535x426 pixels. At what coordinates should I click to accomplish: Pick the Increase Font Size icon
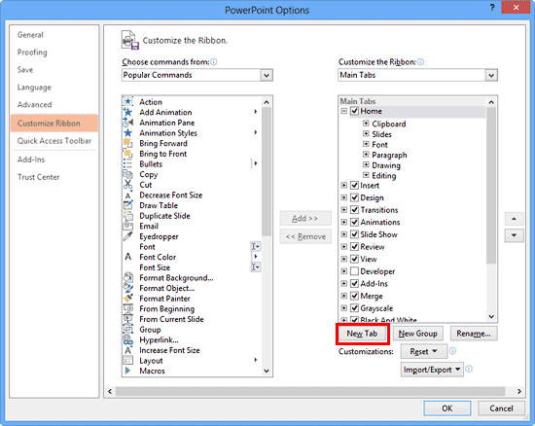pyautogui.click(x=128, y=350)
